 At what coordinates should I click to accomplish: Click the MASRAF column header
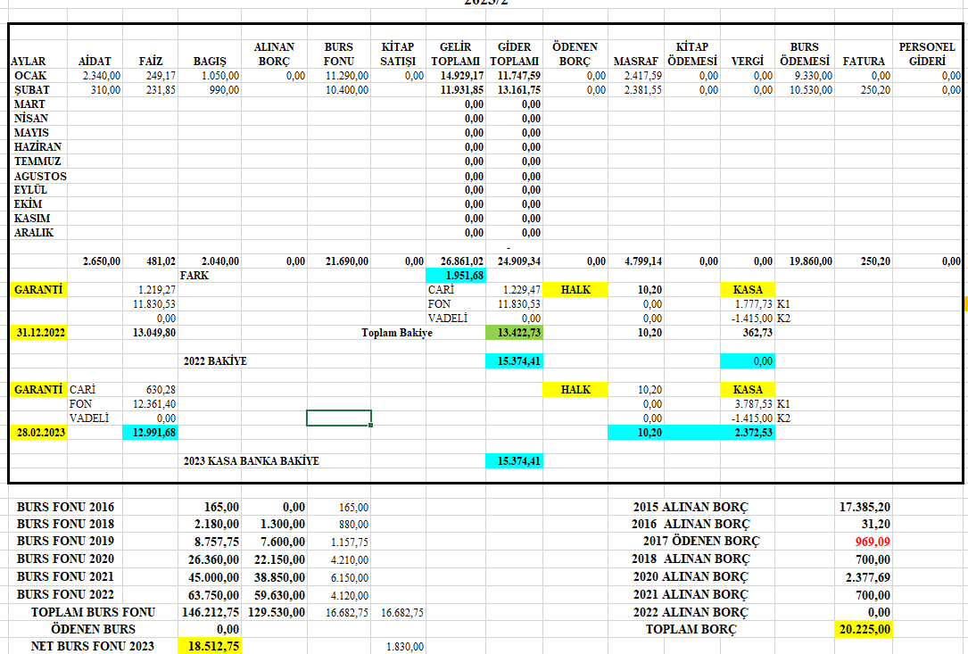coord(636,62)
